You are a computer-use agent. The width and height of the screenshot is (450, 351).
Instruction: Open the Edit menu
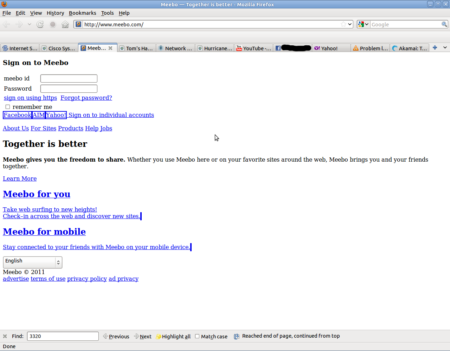pos(20,13)
